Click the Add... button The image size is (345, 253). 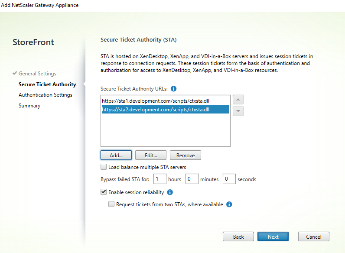coord(116,155)
